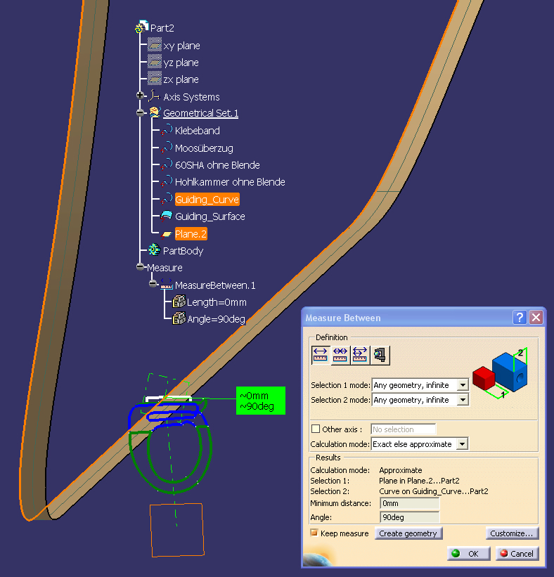Collapse the Geometrical Set.1 node
554x577 pixels.
[140, 112]
